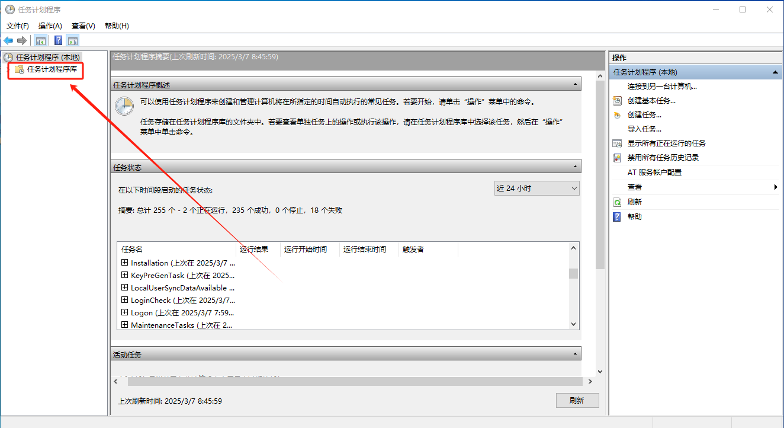Click the 运行结果 column header
Screen dimensions: 784x428
[x=258, y=250]
